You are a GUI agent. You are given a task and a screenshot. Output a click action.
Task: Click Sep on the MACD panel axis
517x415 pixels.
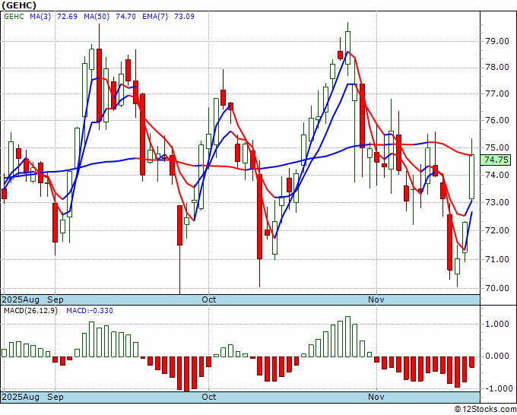coord(56,397)
